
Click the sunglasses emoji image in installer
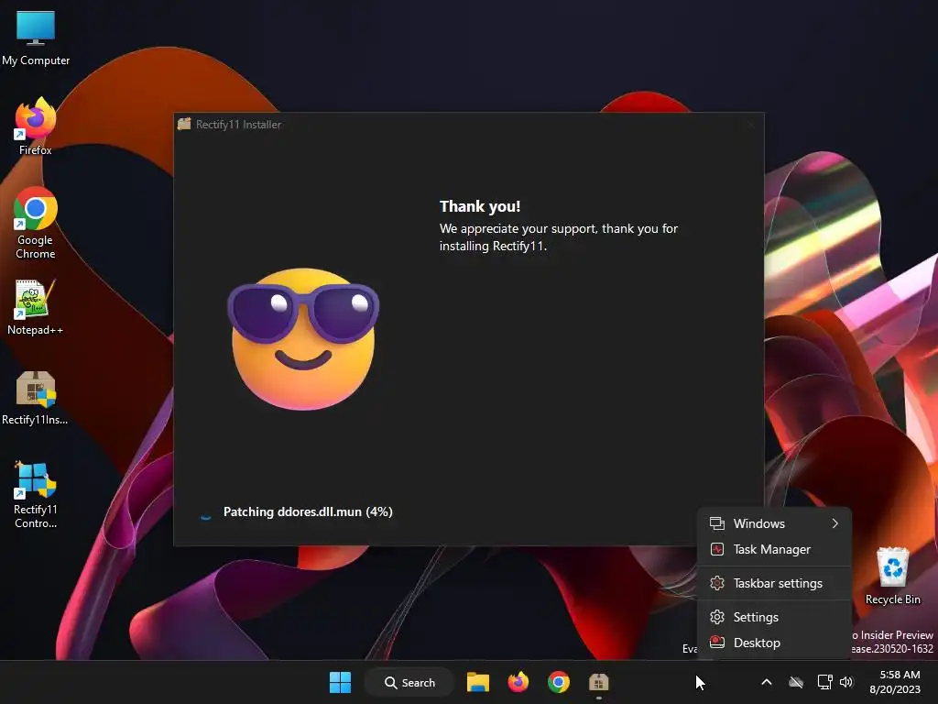[x=303, y=339]
